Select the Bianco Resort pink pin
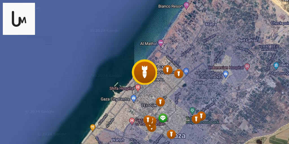289x144 pixels. (186, 6)
